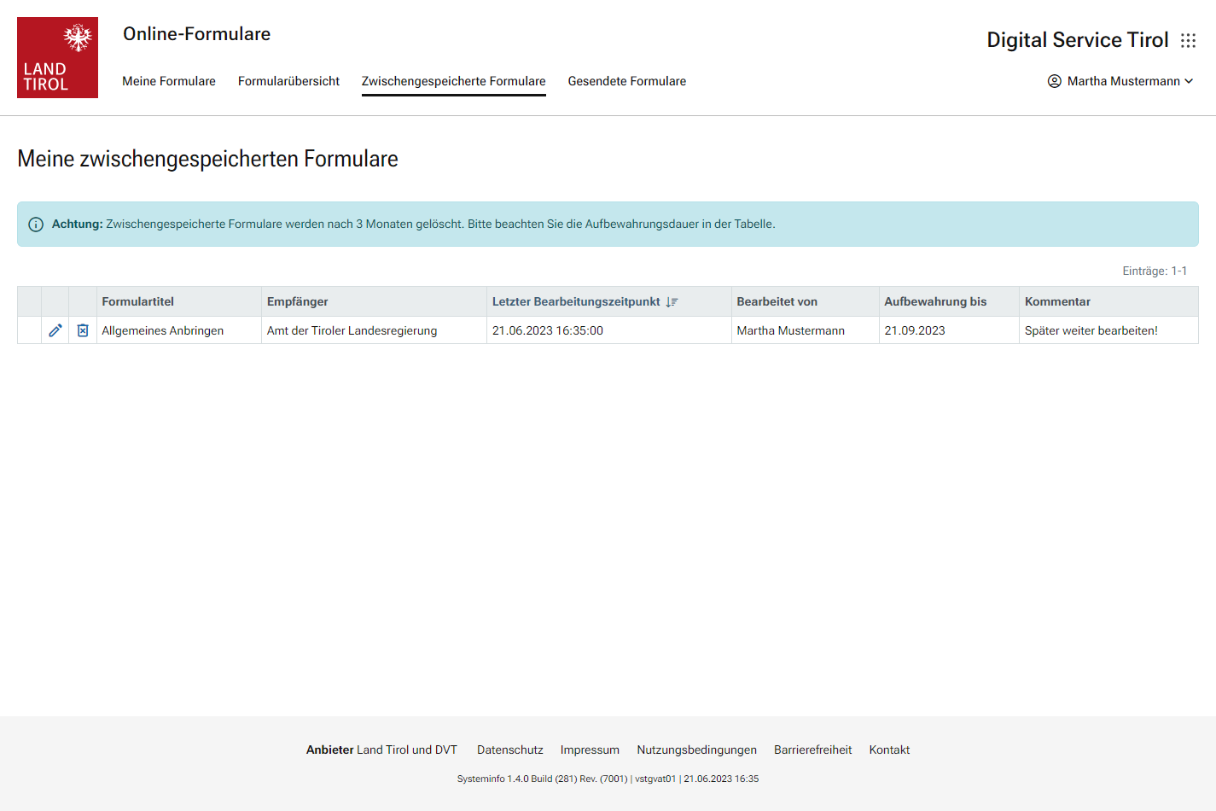Go to the Gesendete Formulare tab
The width and height of the screenshot is (1216, 811).
coord(626,81)
